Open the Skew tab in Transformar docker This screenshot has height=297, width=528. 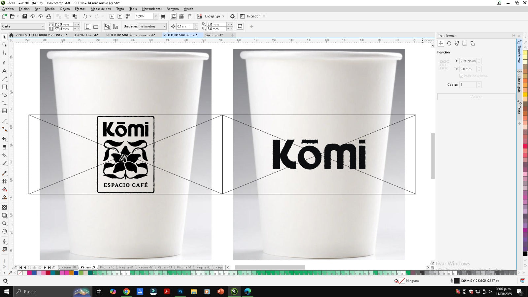473,43
